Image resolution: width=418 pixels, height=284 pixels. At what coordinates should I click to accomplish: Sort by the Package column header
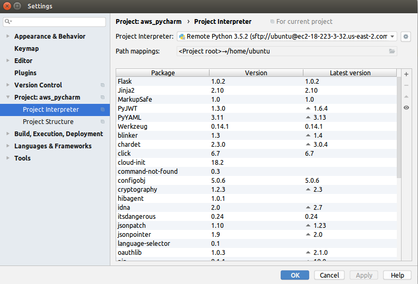[163, 73]
